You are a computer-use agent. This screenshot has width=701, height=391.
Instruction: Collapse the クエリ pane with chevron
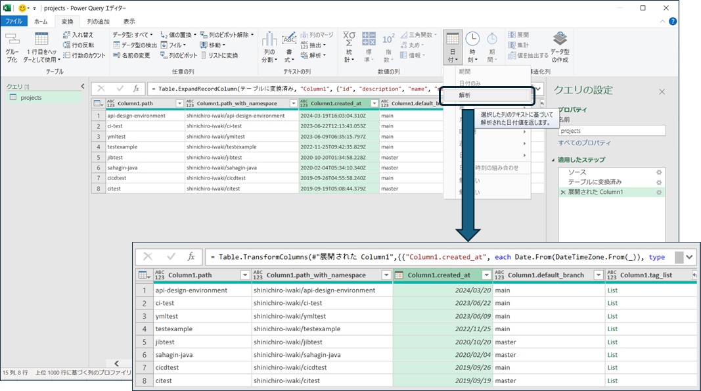83,86
